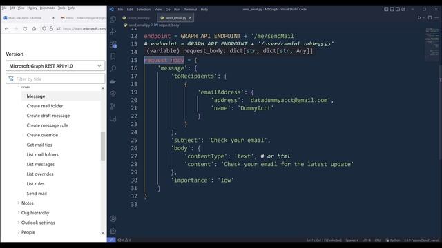442x248 pixels.
Task: Open the Manage gear in VS Code
Action: tap(113, 231)
